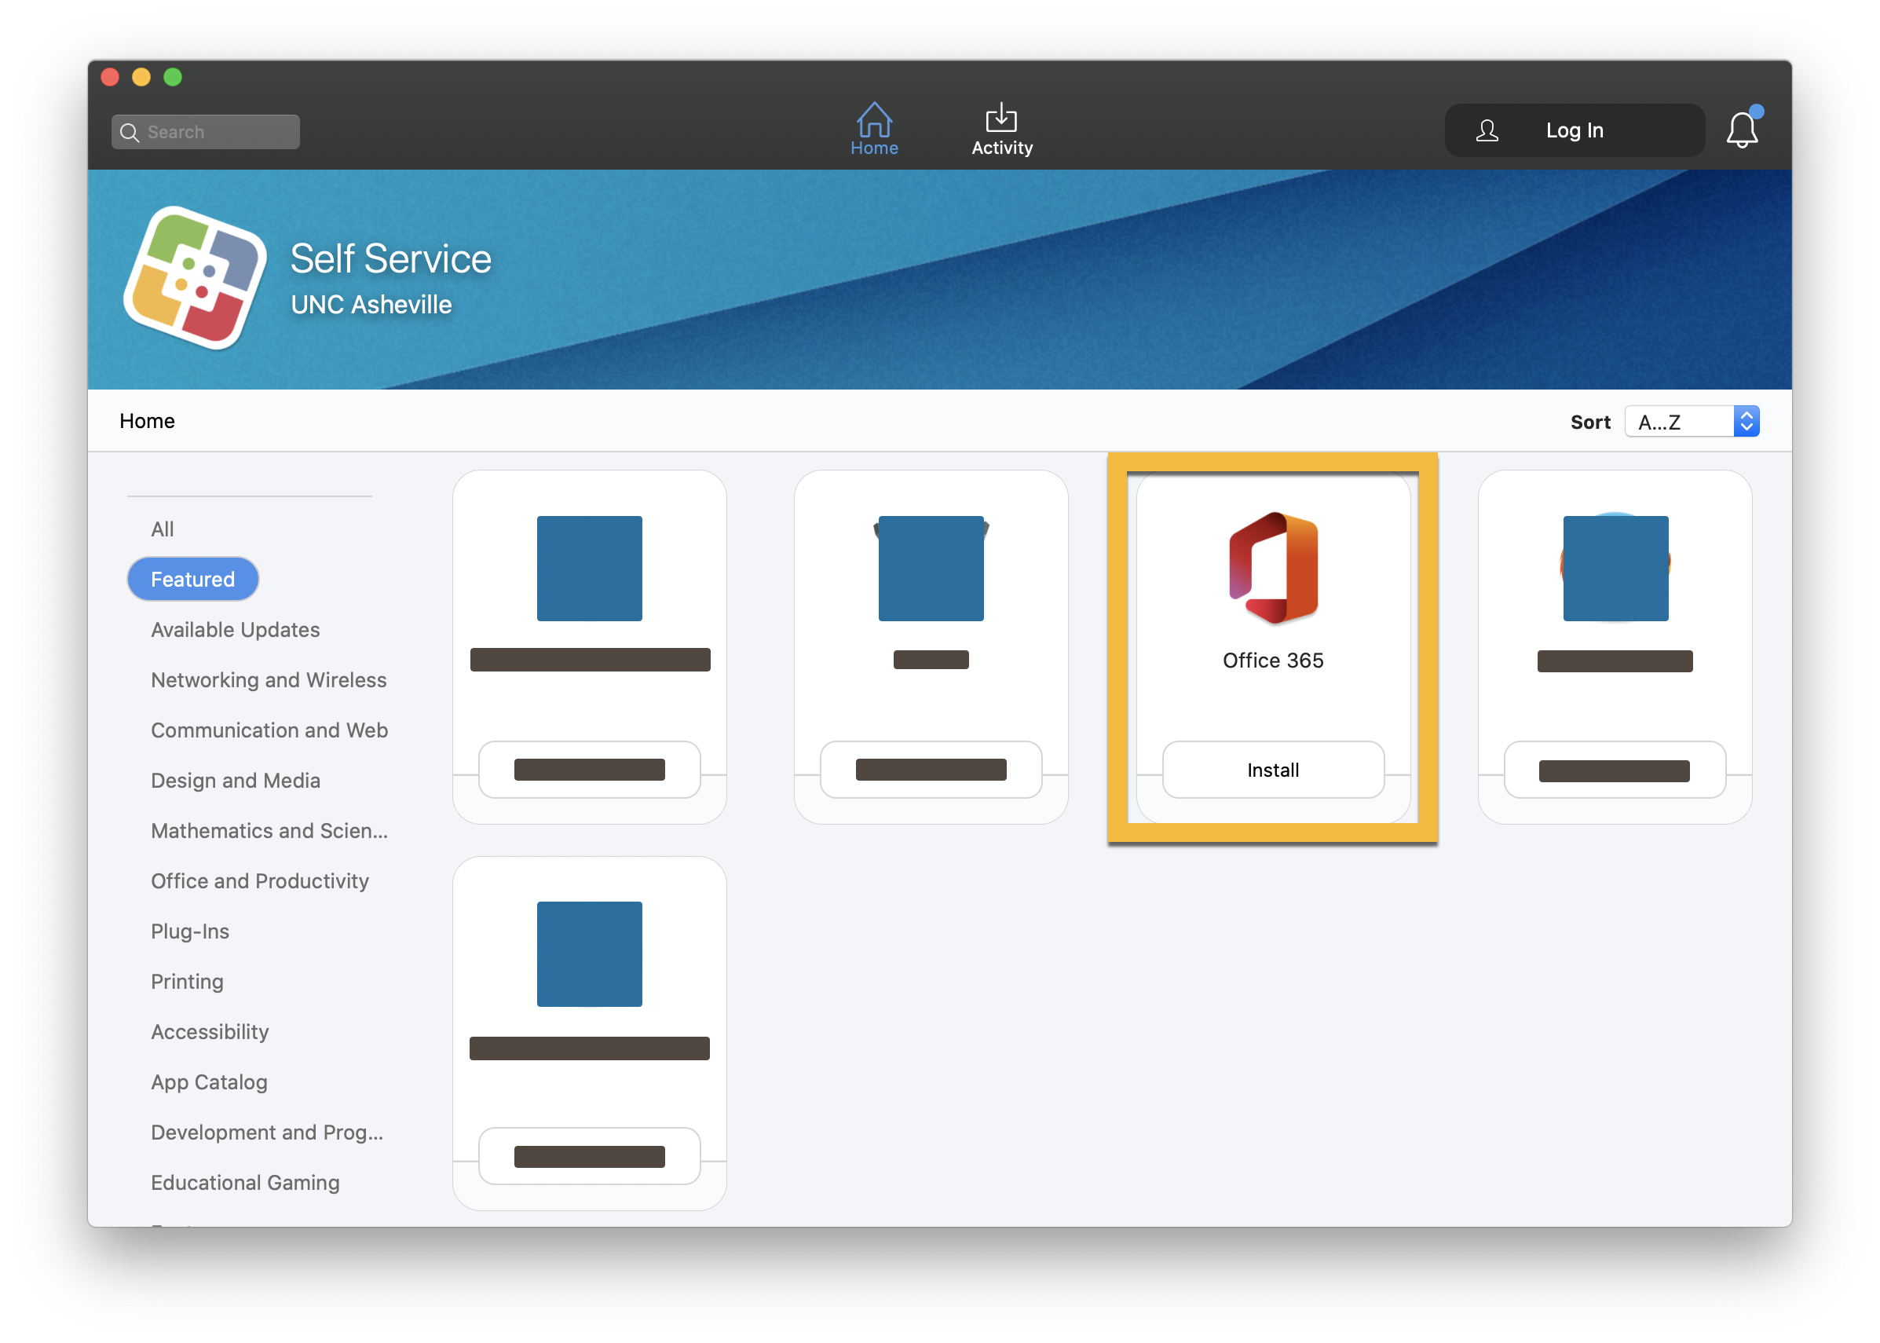Viewport: 1880px width, 1343px height.
Task: Click in the Search field
Action: 219,132
